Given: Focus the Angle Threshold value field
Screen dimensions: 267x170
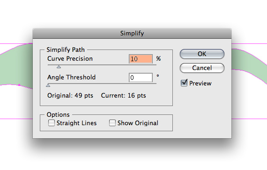Looking at the screenshot, I should (141, 78).
